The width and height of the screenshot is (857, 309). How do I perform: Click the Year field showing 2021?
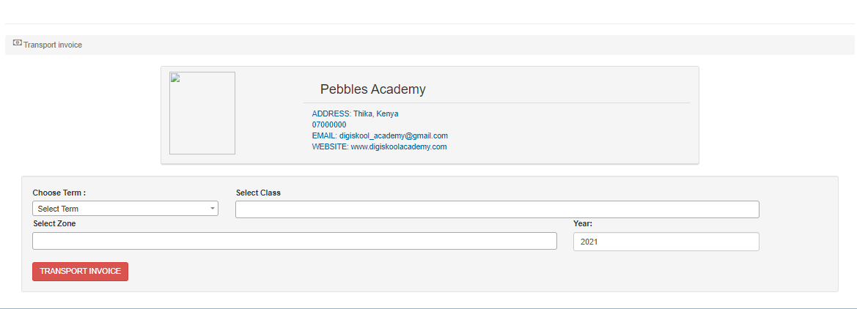click(666, 242)
